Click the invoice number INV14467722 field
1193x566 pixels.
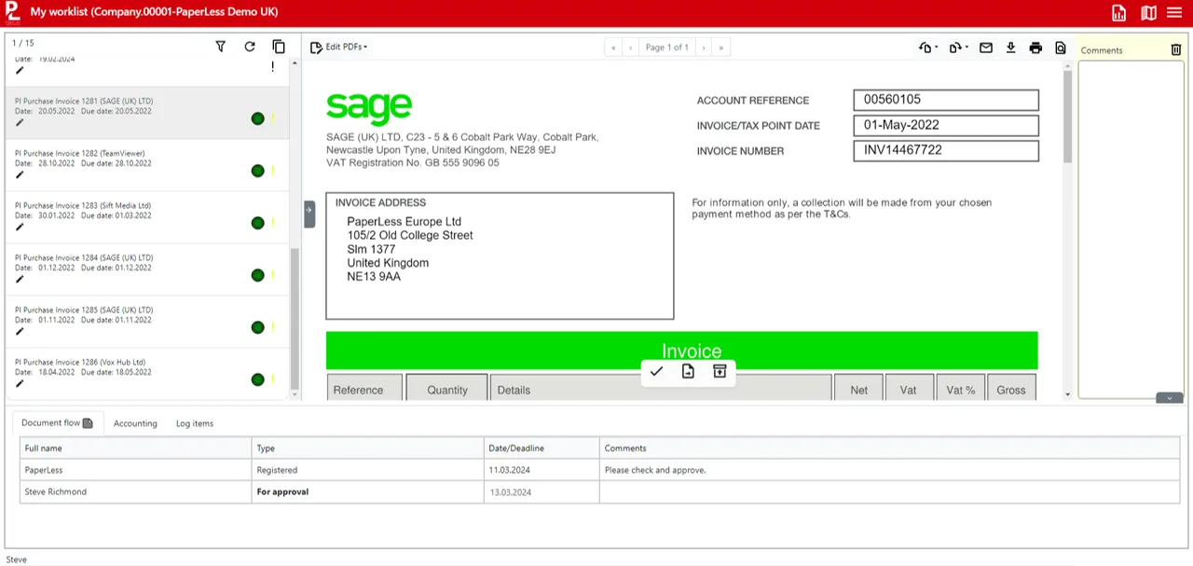[x=946, y=150]
